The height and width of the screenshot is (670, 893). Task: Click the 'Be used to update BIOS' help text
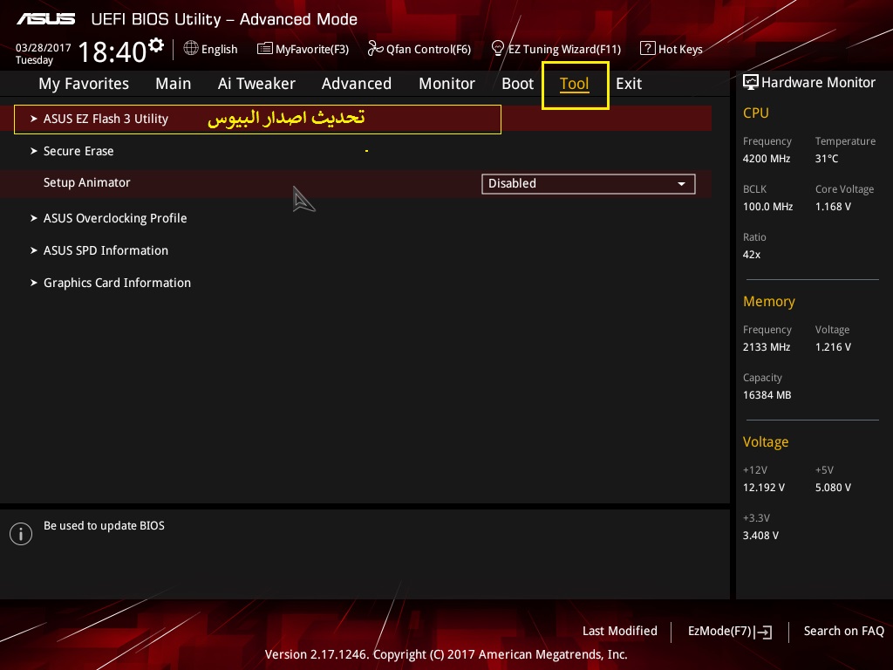click(105, 525)
